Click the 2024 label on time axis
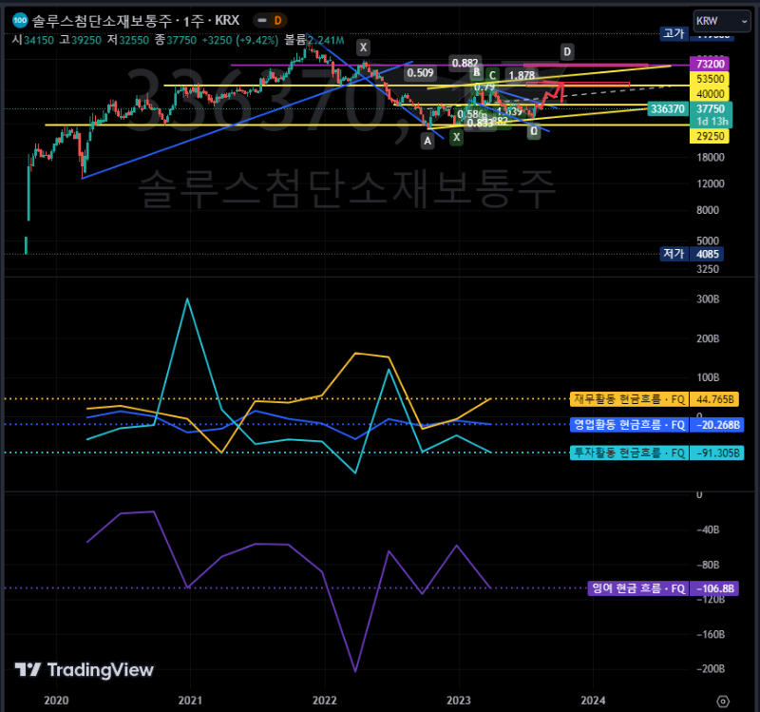Screen dimensions: 760x712 click(x=593, y=701)
